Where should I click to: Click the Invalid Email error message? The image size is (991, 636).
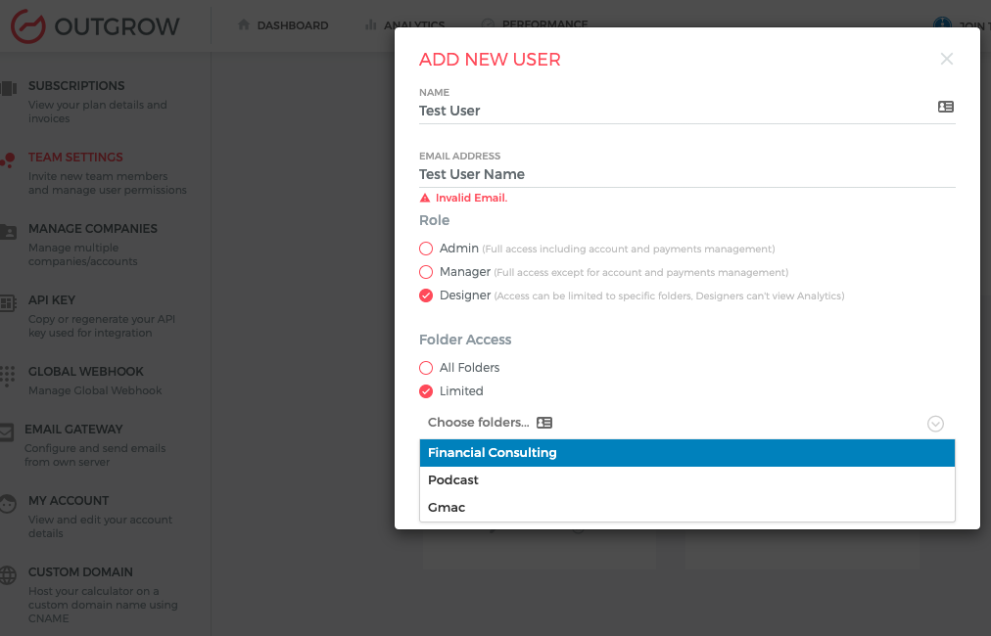[471, 198]
